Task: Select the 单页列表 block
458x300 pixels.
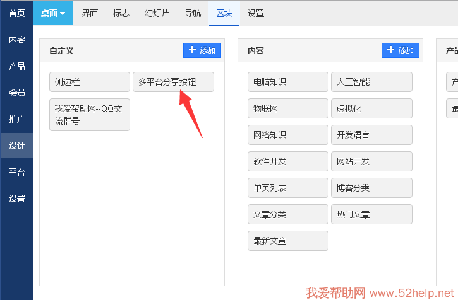Action: pyautogui.click(x=288, y=188)
